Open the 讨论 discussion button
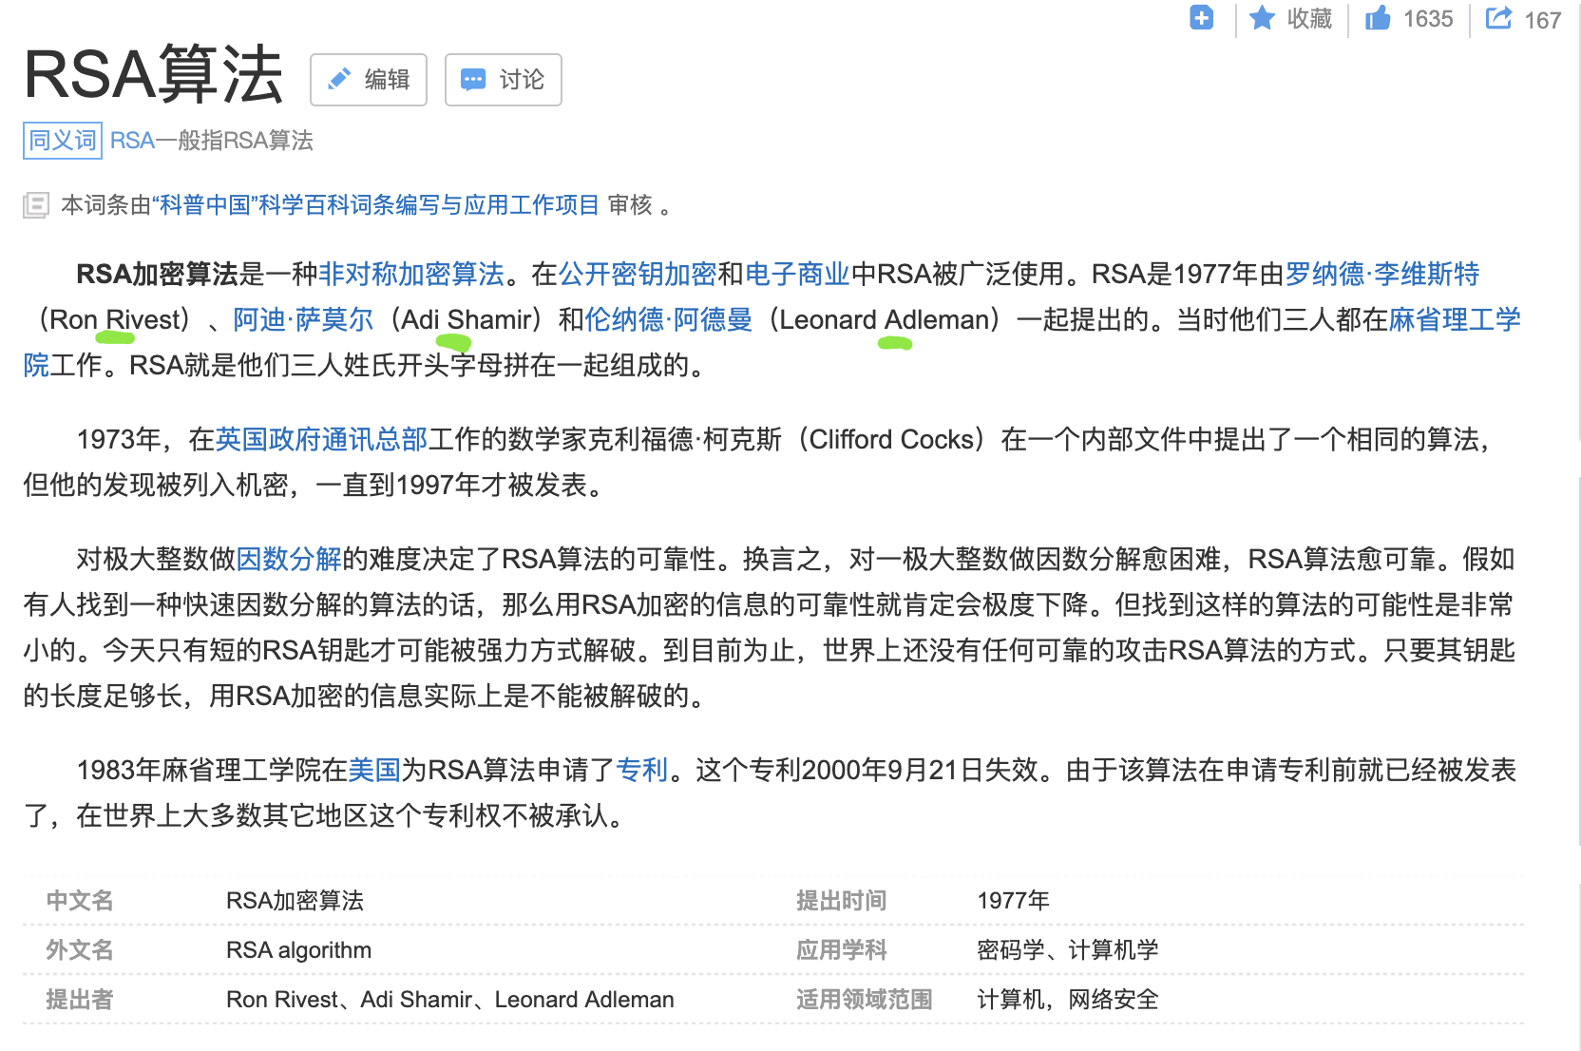1581x1051 pixels. coord(504,80)
